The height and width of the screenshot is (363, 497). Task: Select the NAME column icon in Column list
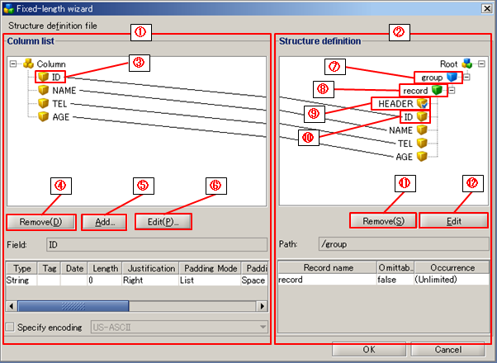pos(43,90)
